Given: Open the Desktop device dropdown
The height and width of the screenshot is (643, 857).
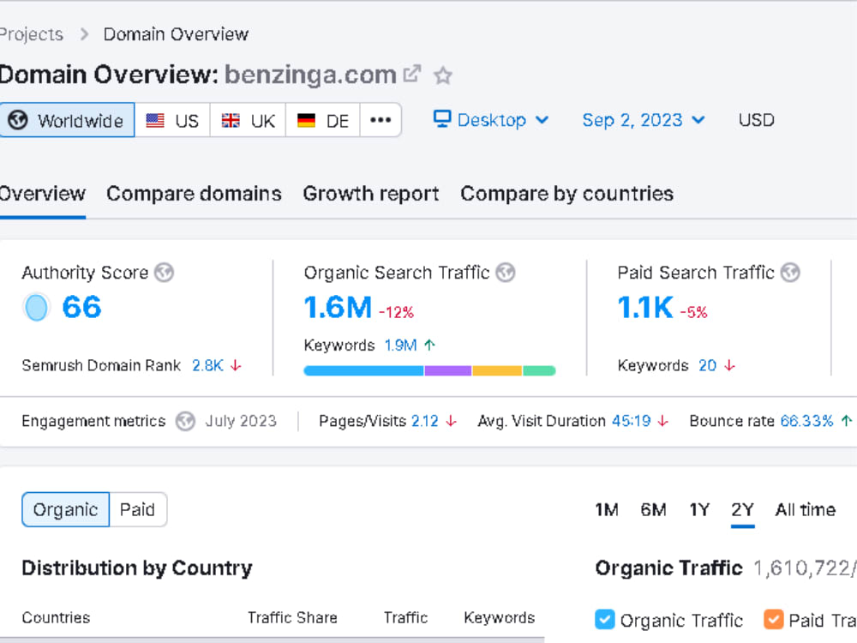Looking at the screenshot, I should (x=491, y=120).
